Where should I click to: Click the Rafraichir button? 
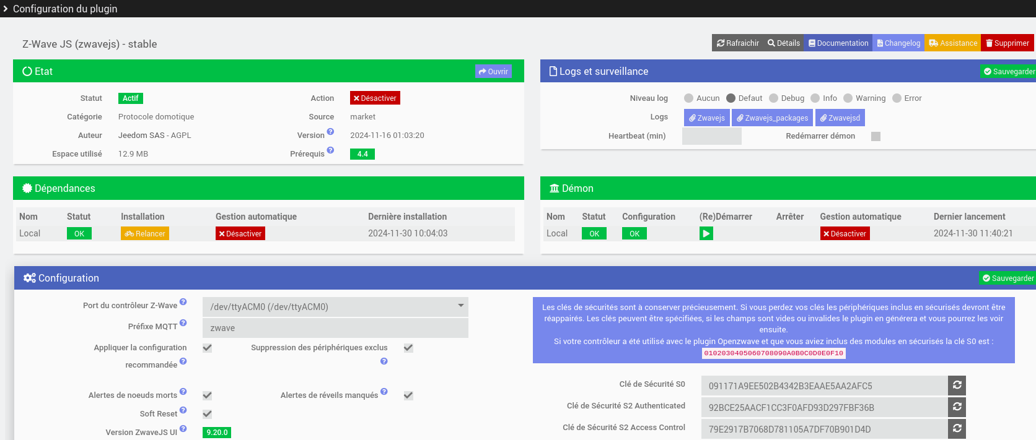point(737,43)
